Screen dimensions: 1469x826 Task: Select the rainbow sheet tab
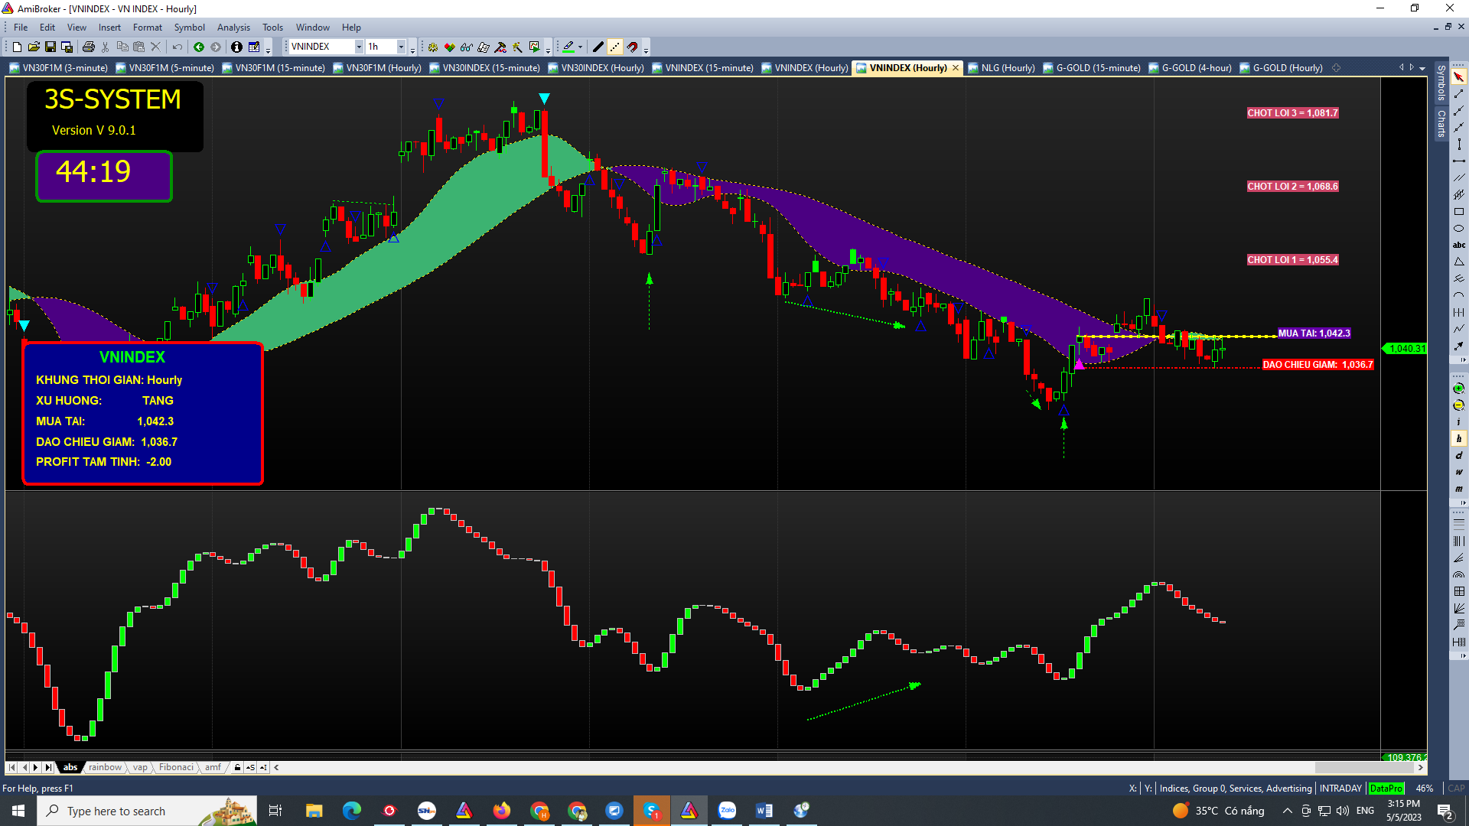(x=105, y=767)
